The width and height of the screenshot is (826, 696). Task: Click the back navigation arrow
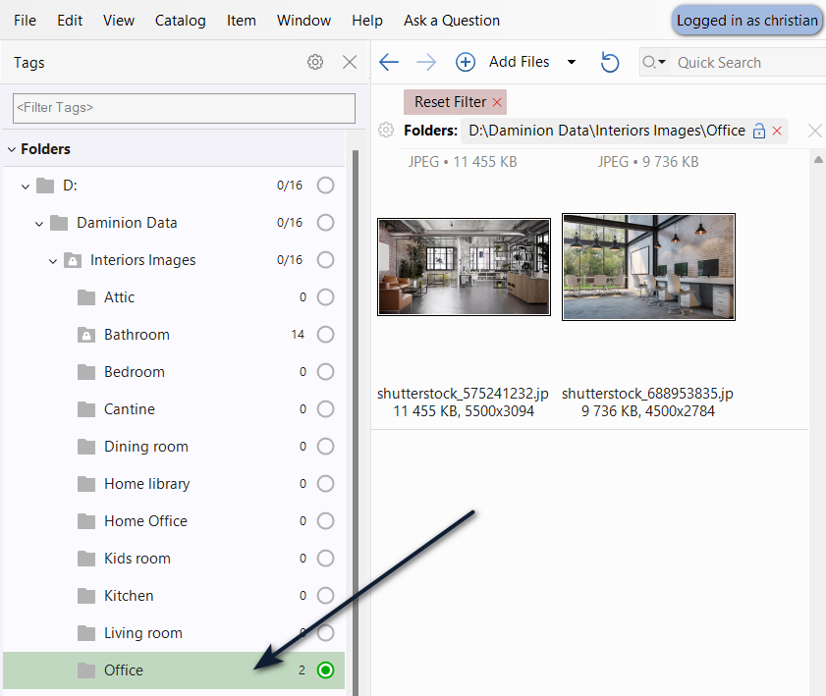[389, 62]
